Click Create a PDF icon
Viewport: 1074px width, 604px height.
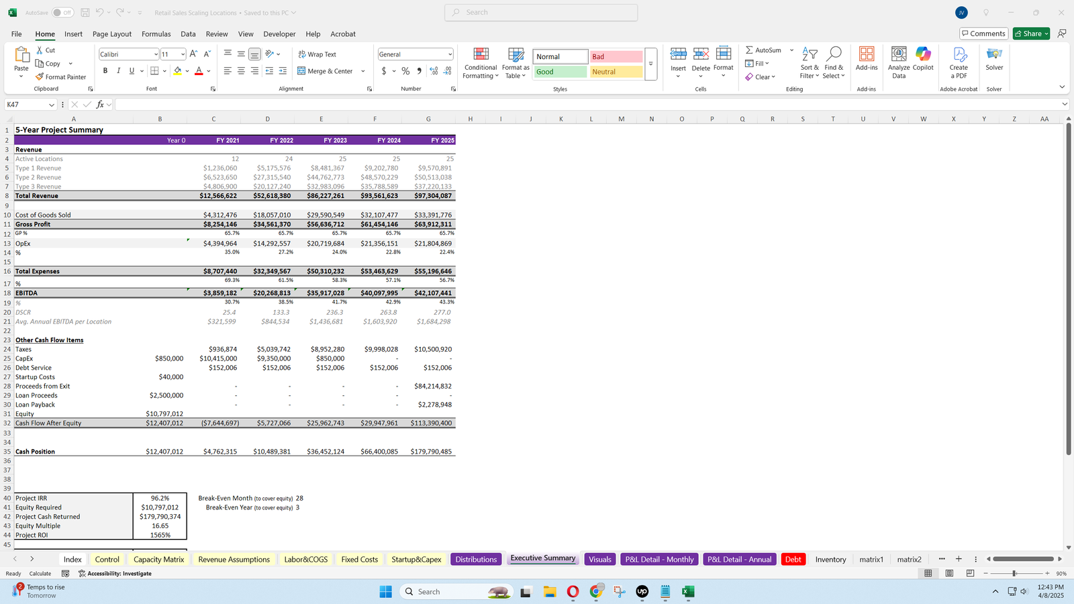click(x=959, y=55)
